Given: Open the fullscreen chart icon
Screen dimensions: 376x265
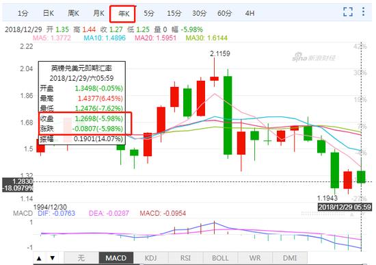Looking at the screenshot, I should 348,12.
